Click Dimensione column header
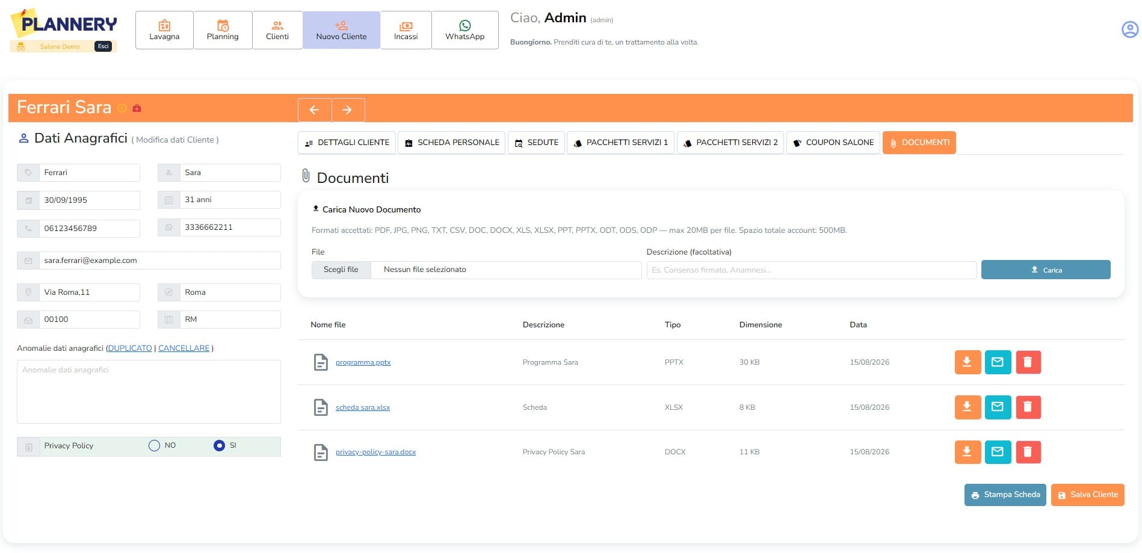 [761, 325]
